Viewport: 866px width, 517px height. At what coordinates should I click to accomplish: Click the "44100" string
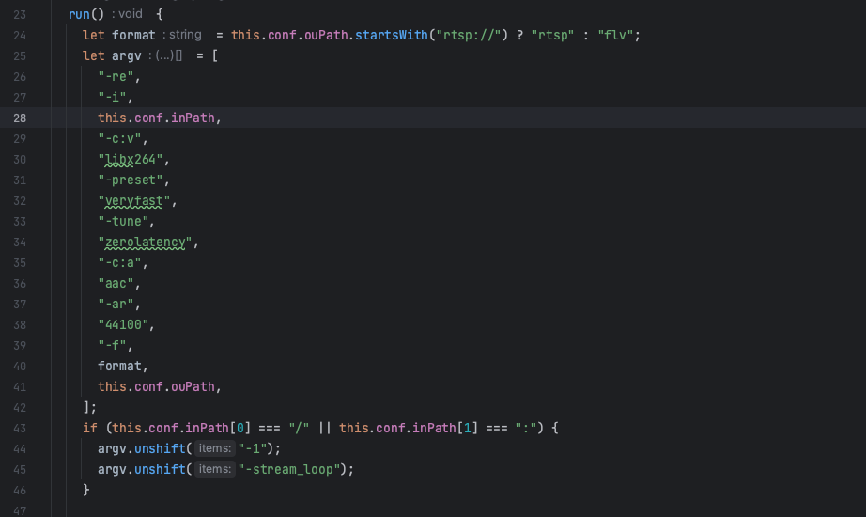click(123, 324)
